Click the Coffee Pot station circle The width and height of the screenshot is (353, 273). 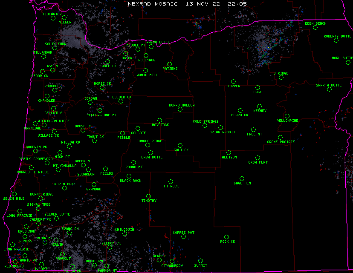point(183,237)
